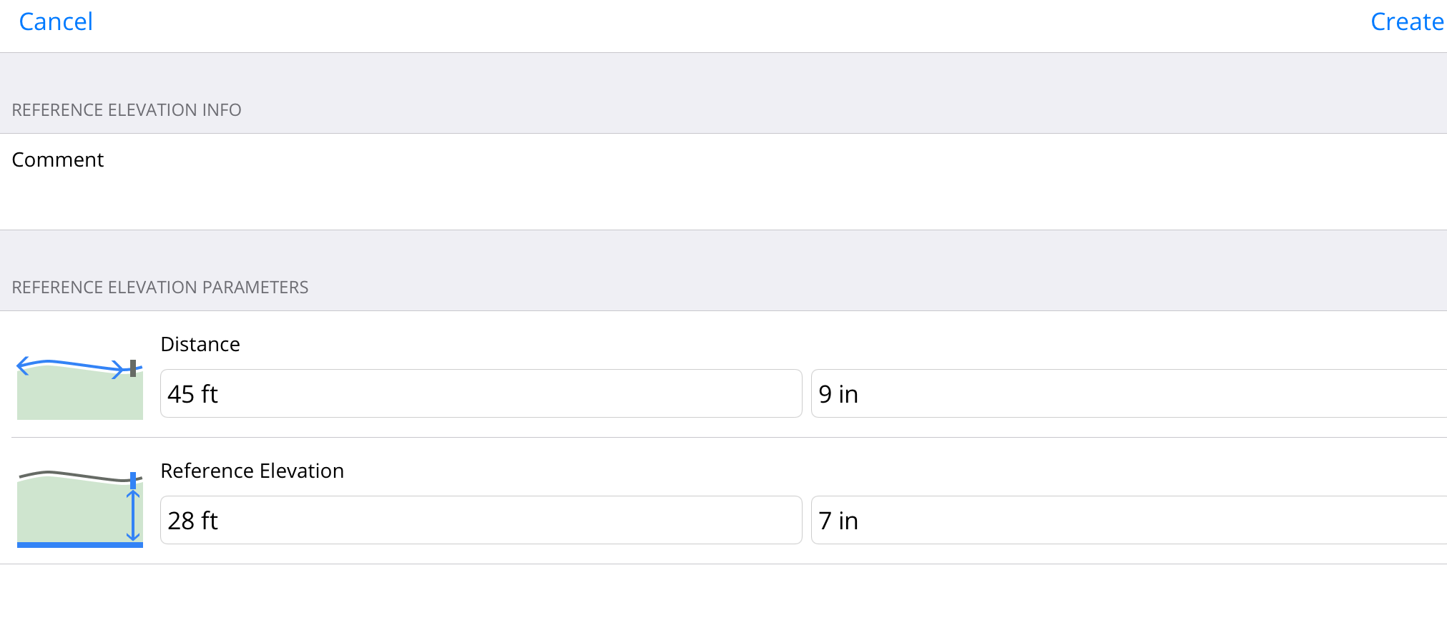
Task: Click the Reference Elevation Parameters section header
Action: (160, 288)
